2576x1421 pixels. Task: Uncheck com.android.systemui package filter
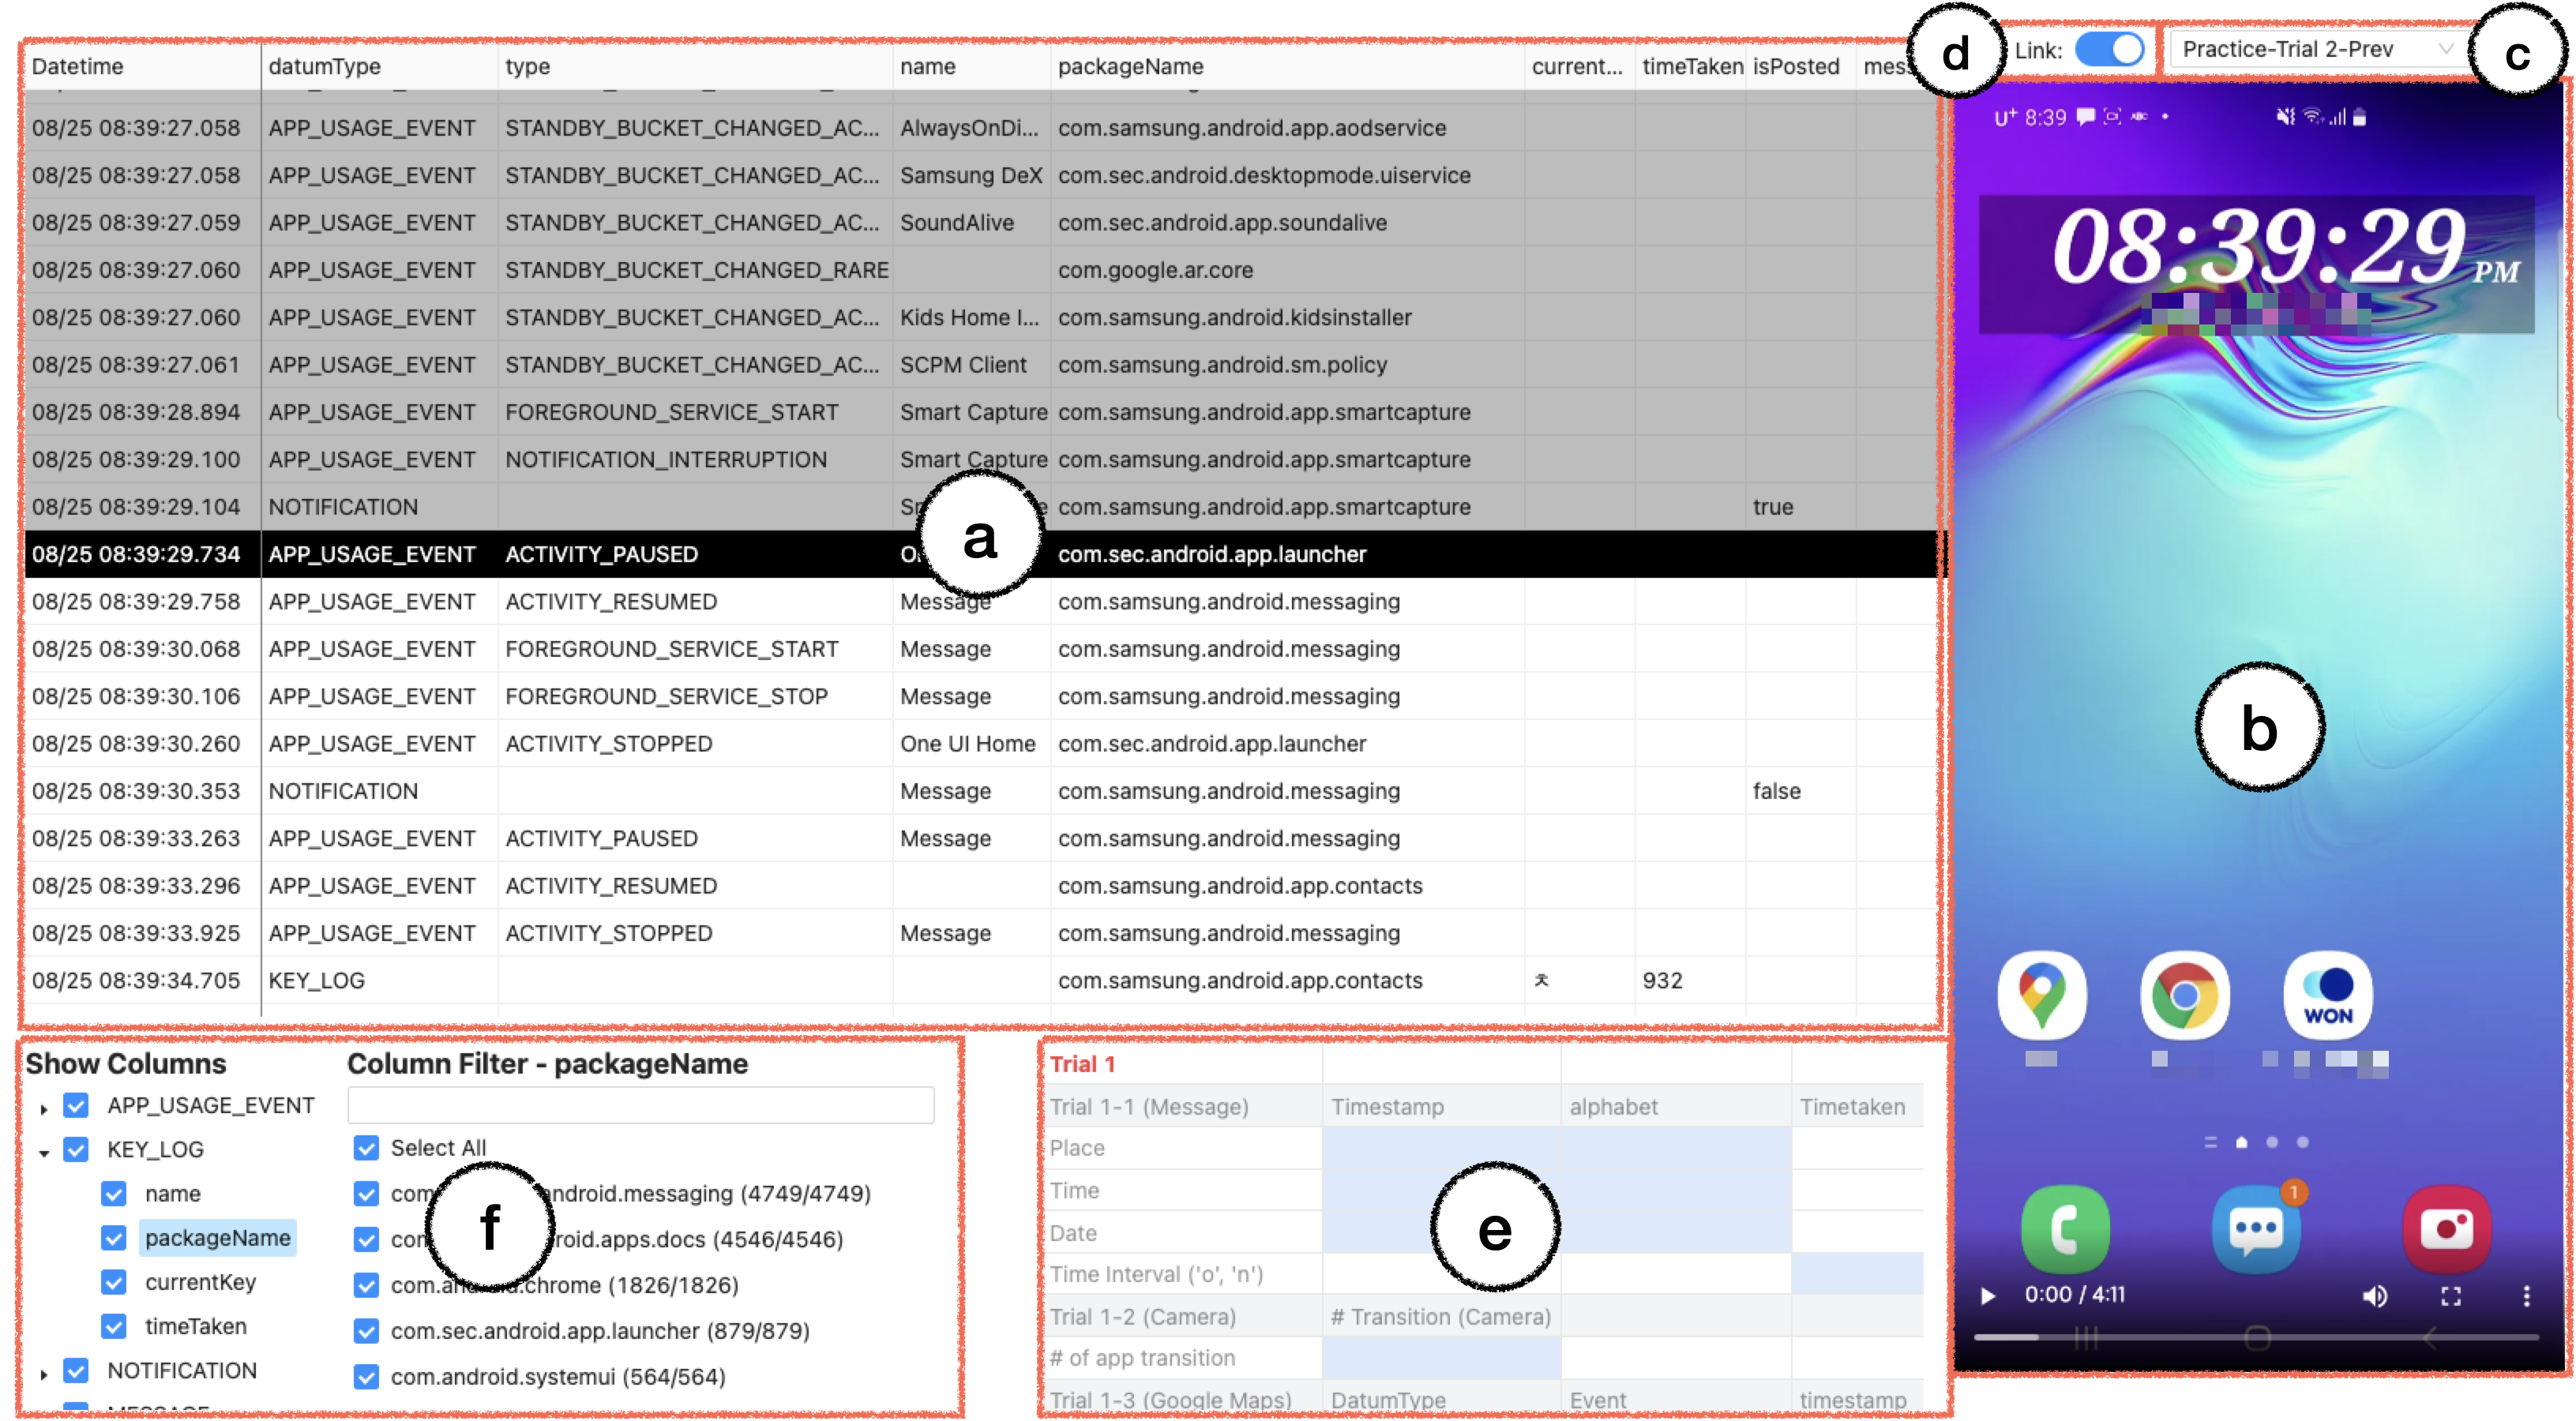click(x=366, y=1377)
